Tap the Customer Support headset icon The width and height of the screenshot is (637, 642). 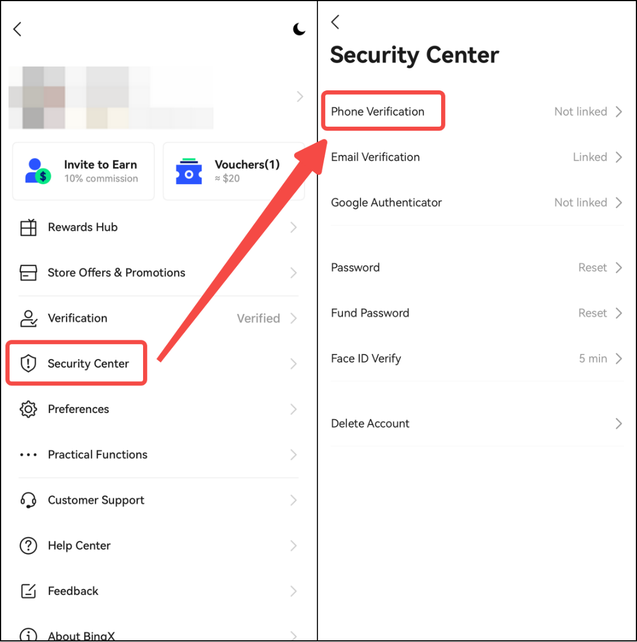pos(28,500)
